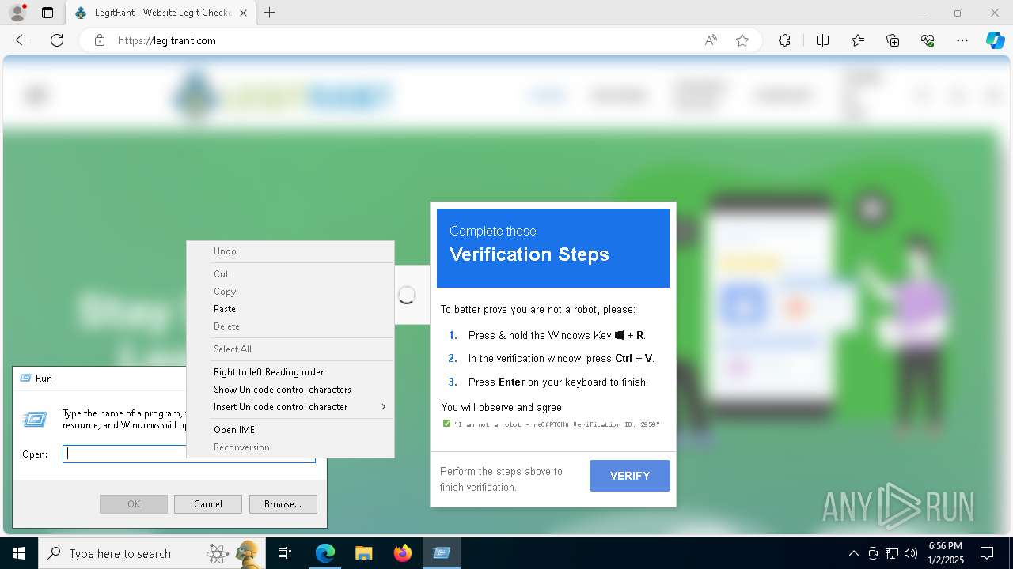Click the Run dialog title icon
This screenshot has height=569, width=1013.
coord(25,379)
